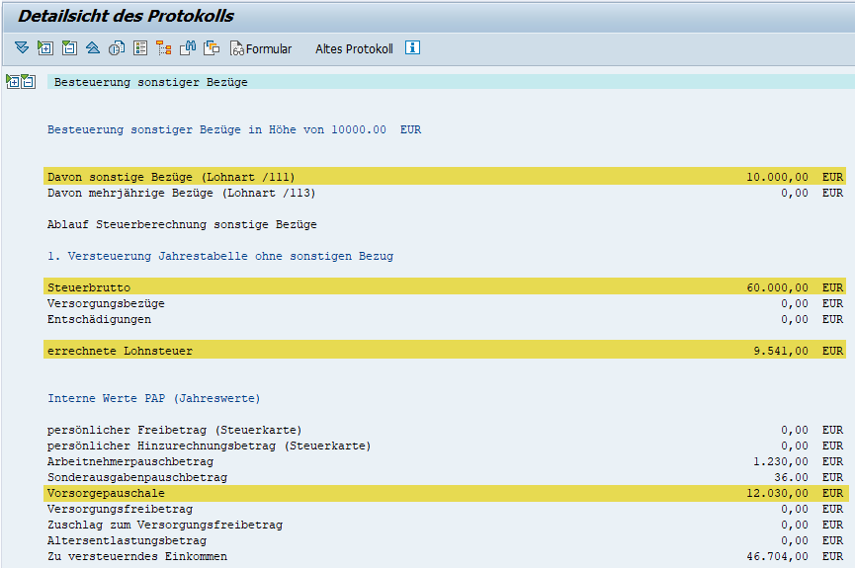Viewport: 855px width, 568px height.
Task: Click the collapse all nodes toolbar icon
Action: [69, 48]
